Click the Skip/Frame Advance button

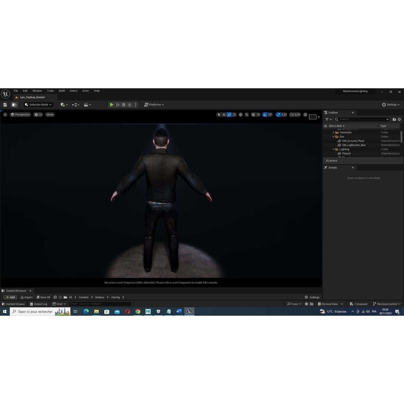(x=118, y=105)
